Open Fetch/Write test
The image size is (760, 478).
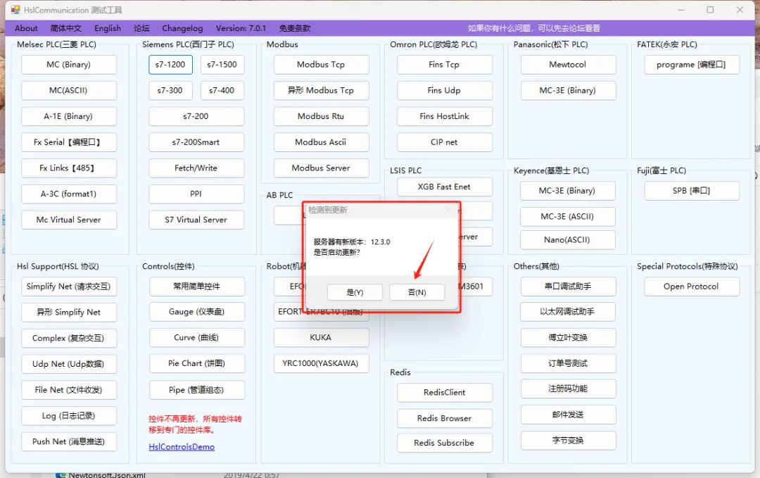pos(196,168)
